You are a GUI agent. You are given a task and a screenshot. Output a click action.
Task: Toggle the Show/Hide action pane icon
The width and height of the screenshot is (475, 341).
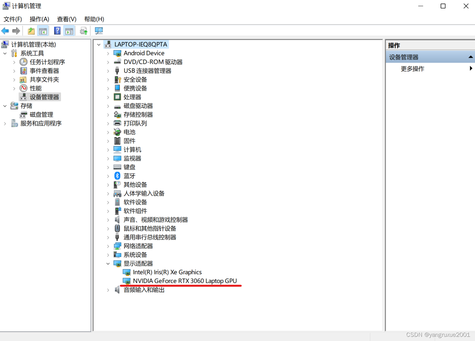[x=69, y=31]
